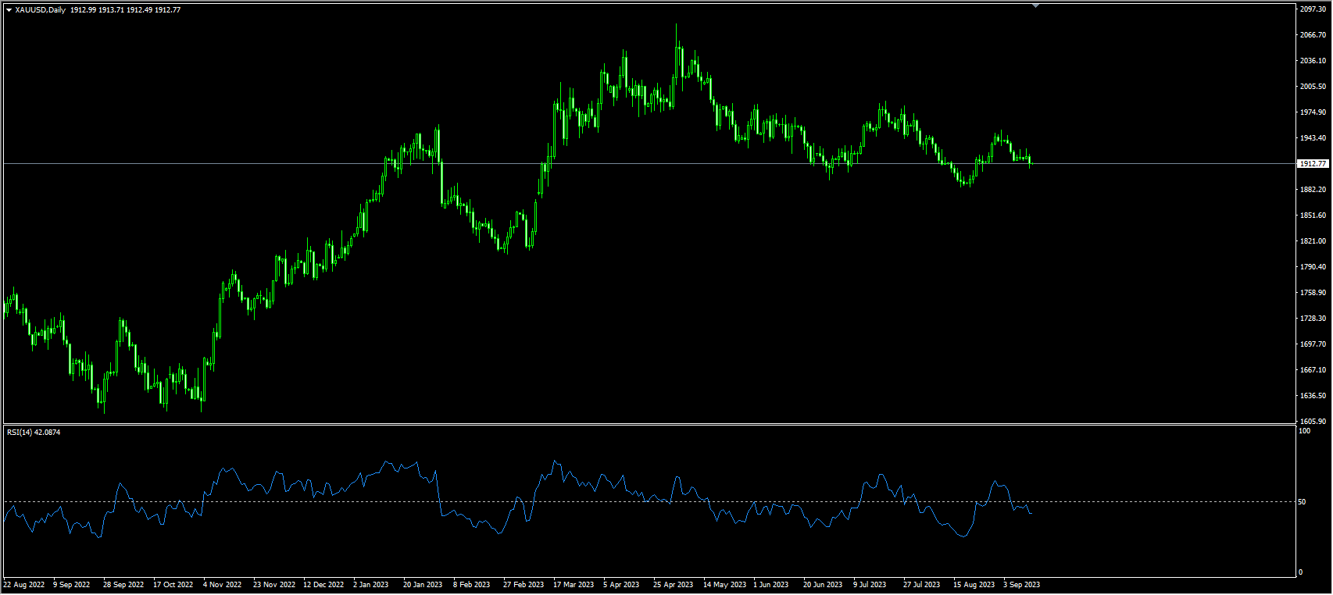Click the RSI 50 level label
This screenshot has width=1333, height=595.
pos(1302,502)
